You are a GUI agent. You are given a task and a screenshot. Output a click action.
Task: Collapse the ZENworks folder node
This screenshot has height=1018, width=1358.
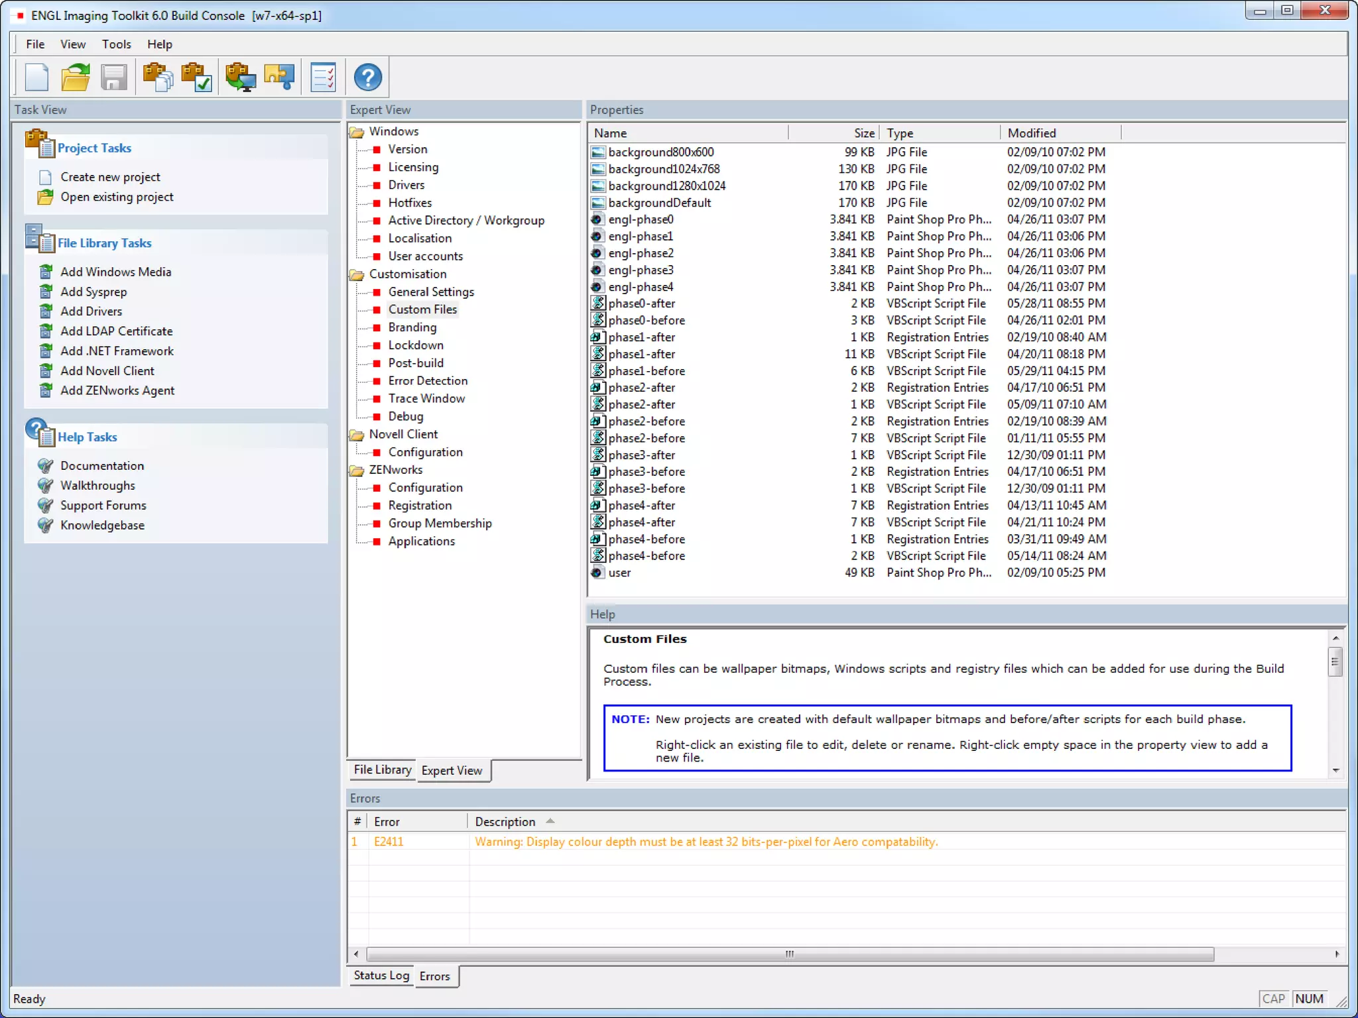pos(357,470)
